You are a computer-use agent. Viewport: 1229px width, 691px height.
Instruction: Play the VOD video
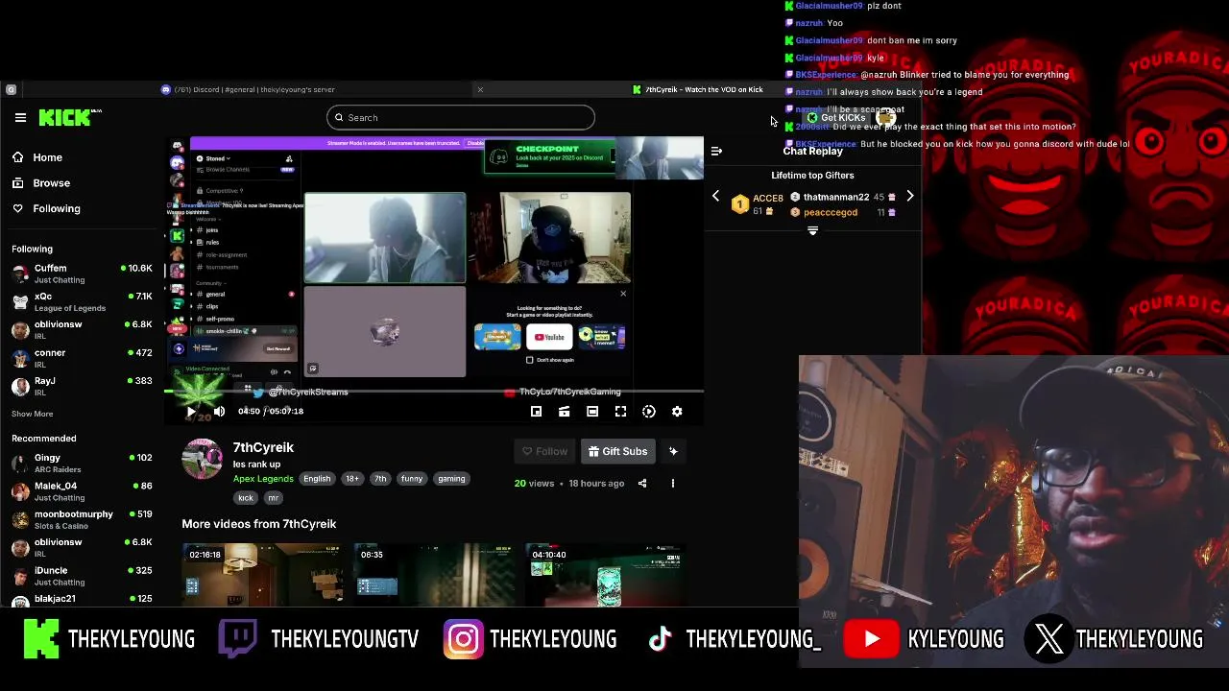pyautogui.click(x=191, y=412)
